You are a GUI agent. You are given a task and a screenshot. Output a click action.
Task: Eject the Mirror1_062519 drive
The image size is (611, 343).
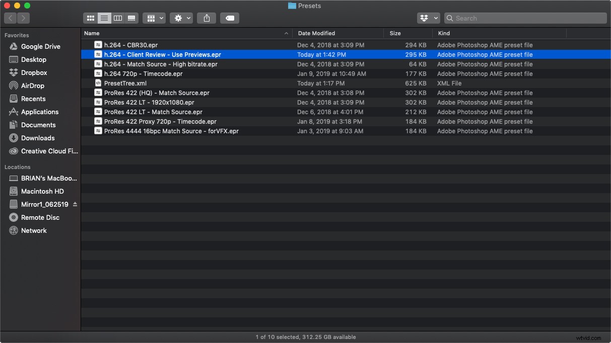75,204
